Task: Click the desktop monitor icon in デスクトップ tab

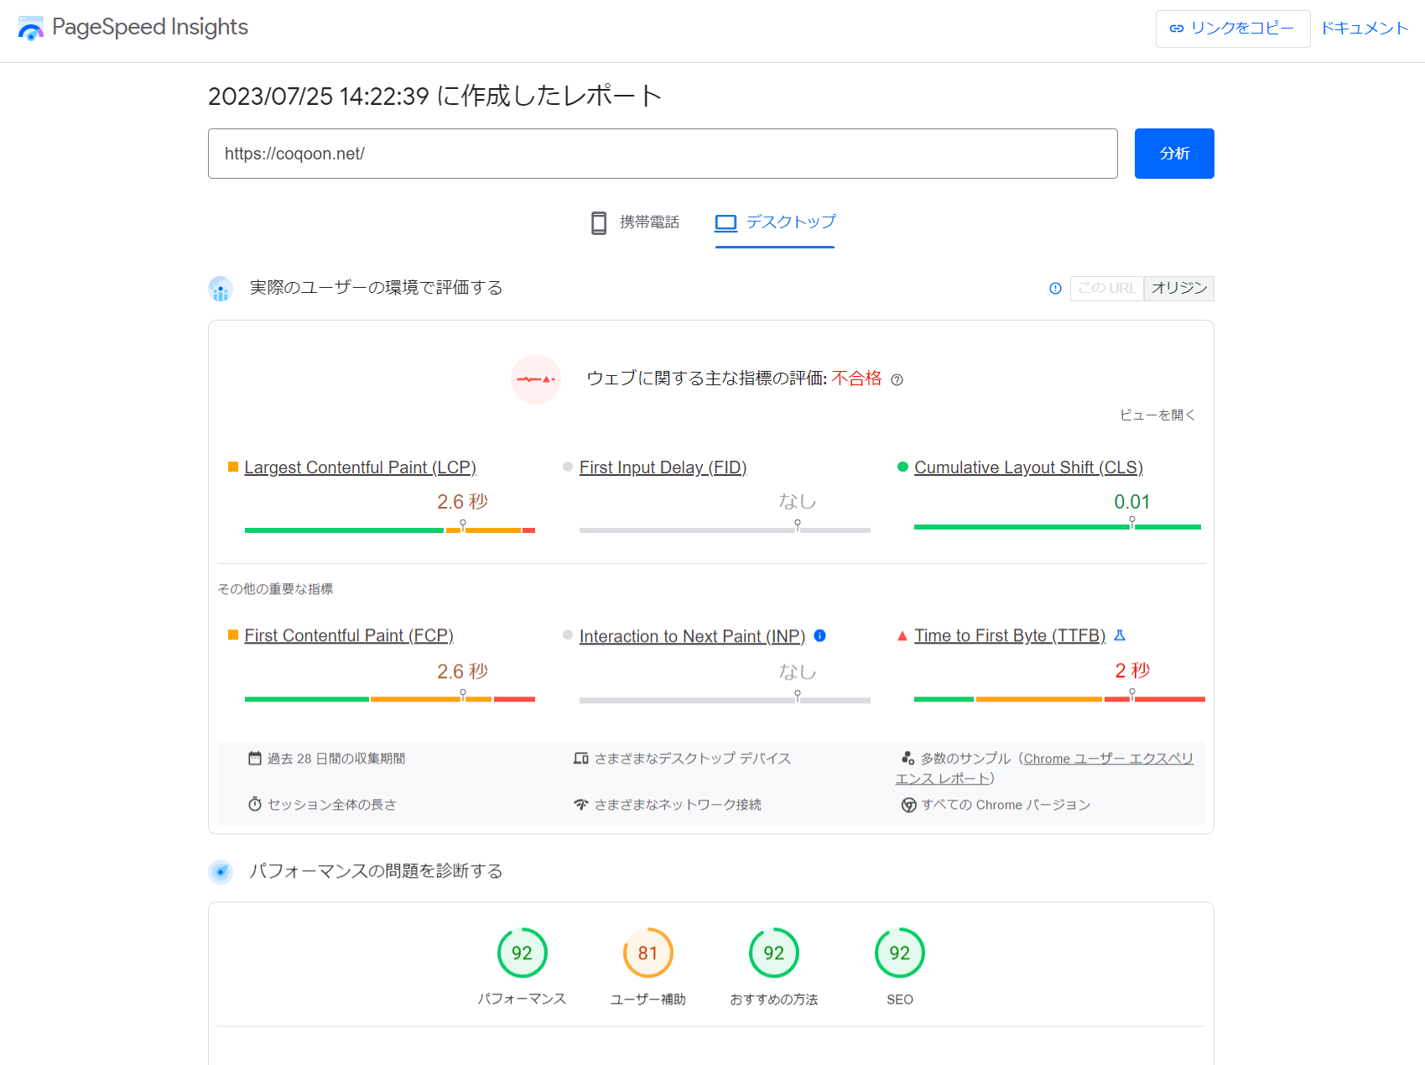Action: [x=726, y=222]
